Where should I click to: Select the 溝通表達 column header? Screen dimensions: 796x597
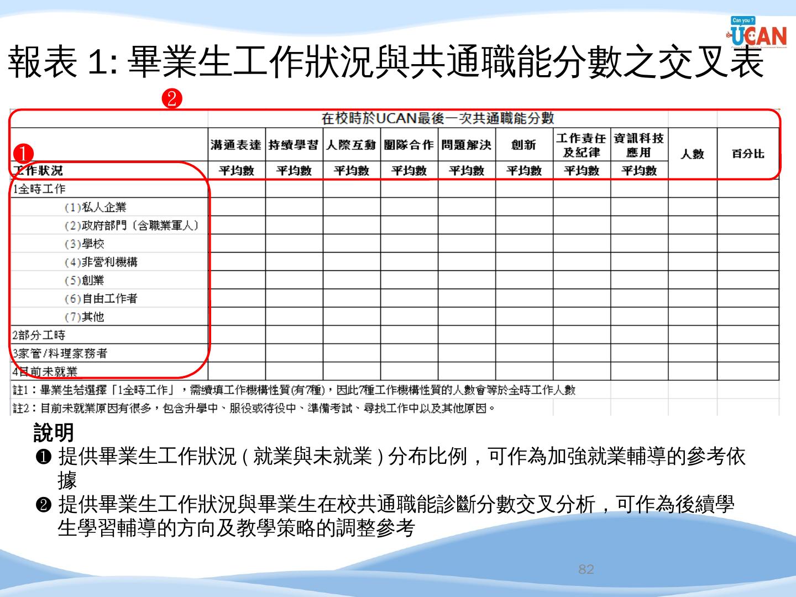coord(237,145)
